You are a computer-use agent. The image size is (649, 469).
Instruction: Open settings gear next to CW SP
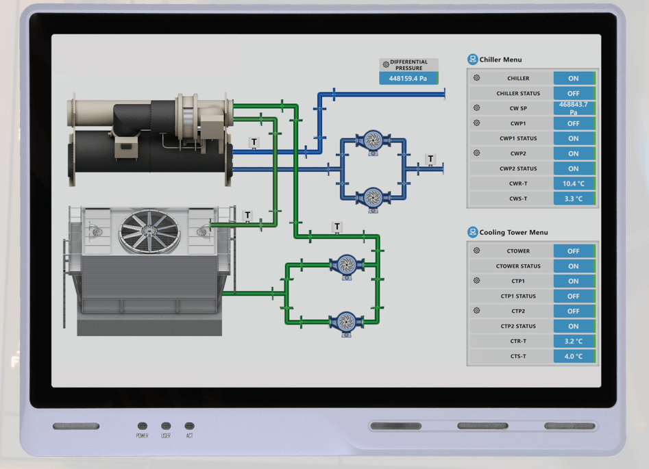click(478, 107)
